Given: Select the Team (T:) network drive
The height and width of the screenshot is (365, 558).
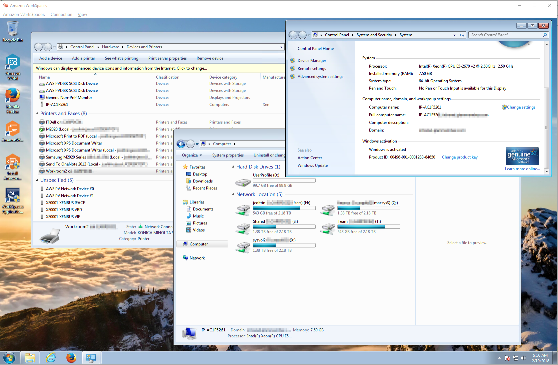Looking at the screenshot, I should [x=360, y=227].
